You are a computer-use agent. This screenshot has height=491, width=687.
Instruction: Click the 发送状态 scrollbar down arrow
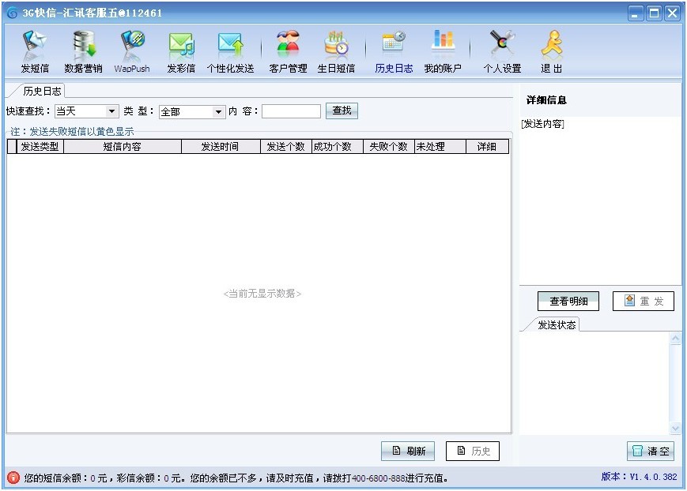point(675,428)
